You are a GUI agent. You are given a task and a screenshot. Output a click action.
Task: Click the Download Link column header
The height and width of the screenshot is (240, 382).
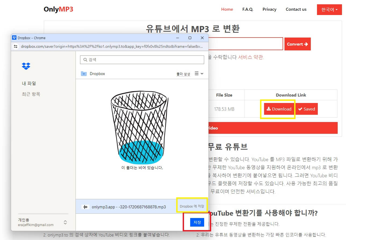[291, 95]
